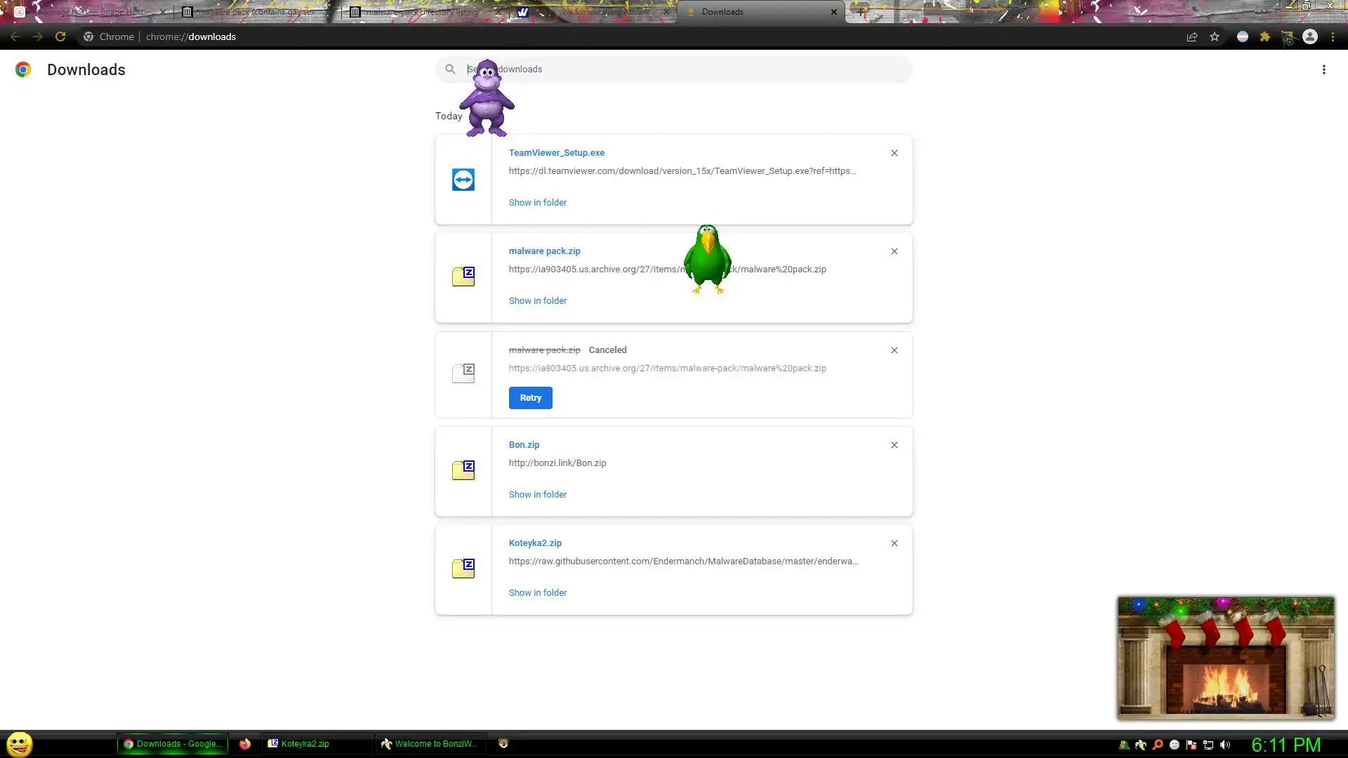Viewport: 1348px width, 758px height.
Task: Bookmark this page with star icon
Action: 1215,36
